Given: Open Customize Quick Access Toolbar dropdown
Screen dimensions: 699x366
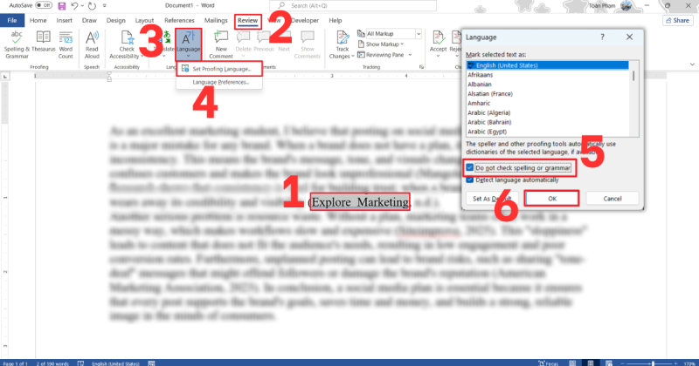Looking at the screenshot, I should [105, 6].
